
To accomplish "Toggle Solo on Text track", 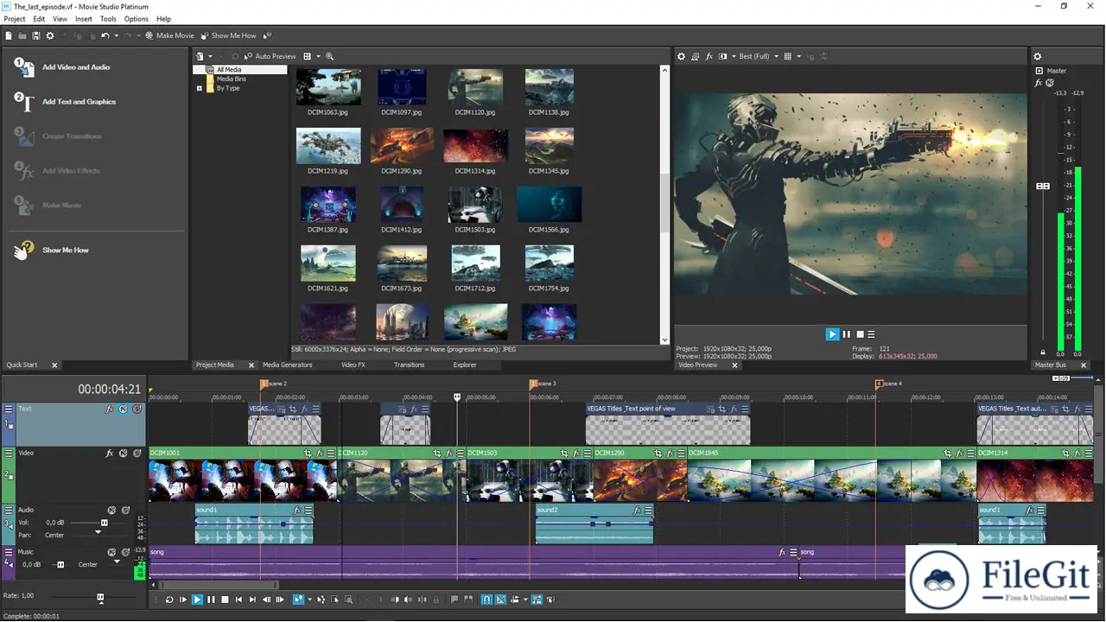I will (137, 409).
